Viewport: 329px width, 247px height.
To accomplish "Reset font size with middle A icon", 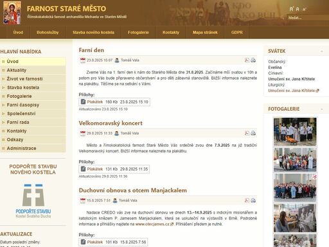I will [298, 9].
